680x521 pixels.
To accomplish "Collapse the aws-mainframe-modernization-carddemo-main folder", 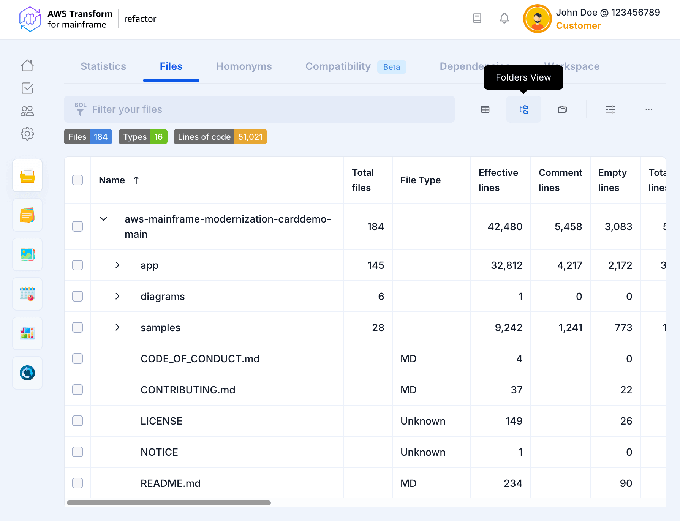I will (103, 219).
